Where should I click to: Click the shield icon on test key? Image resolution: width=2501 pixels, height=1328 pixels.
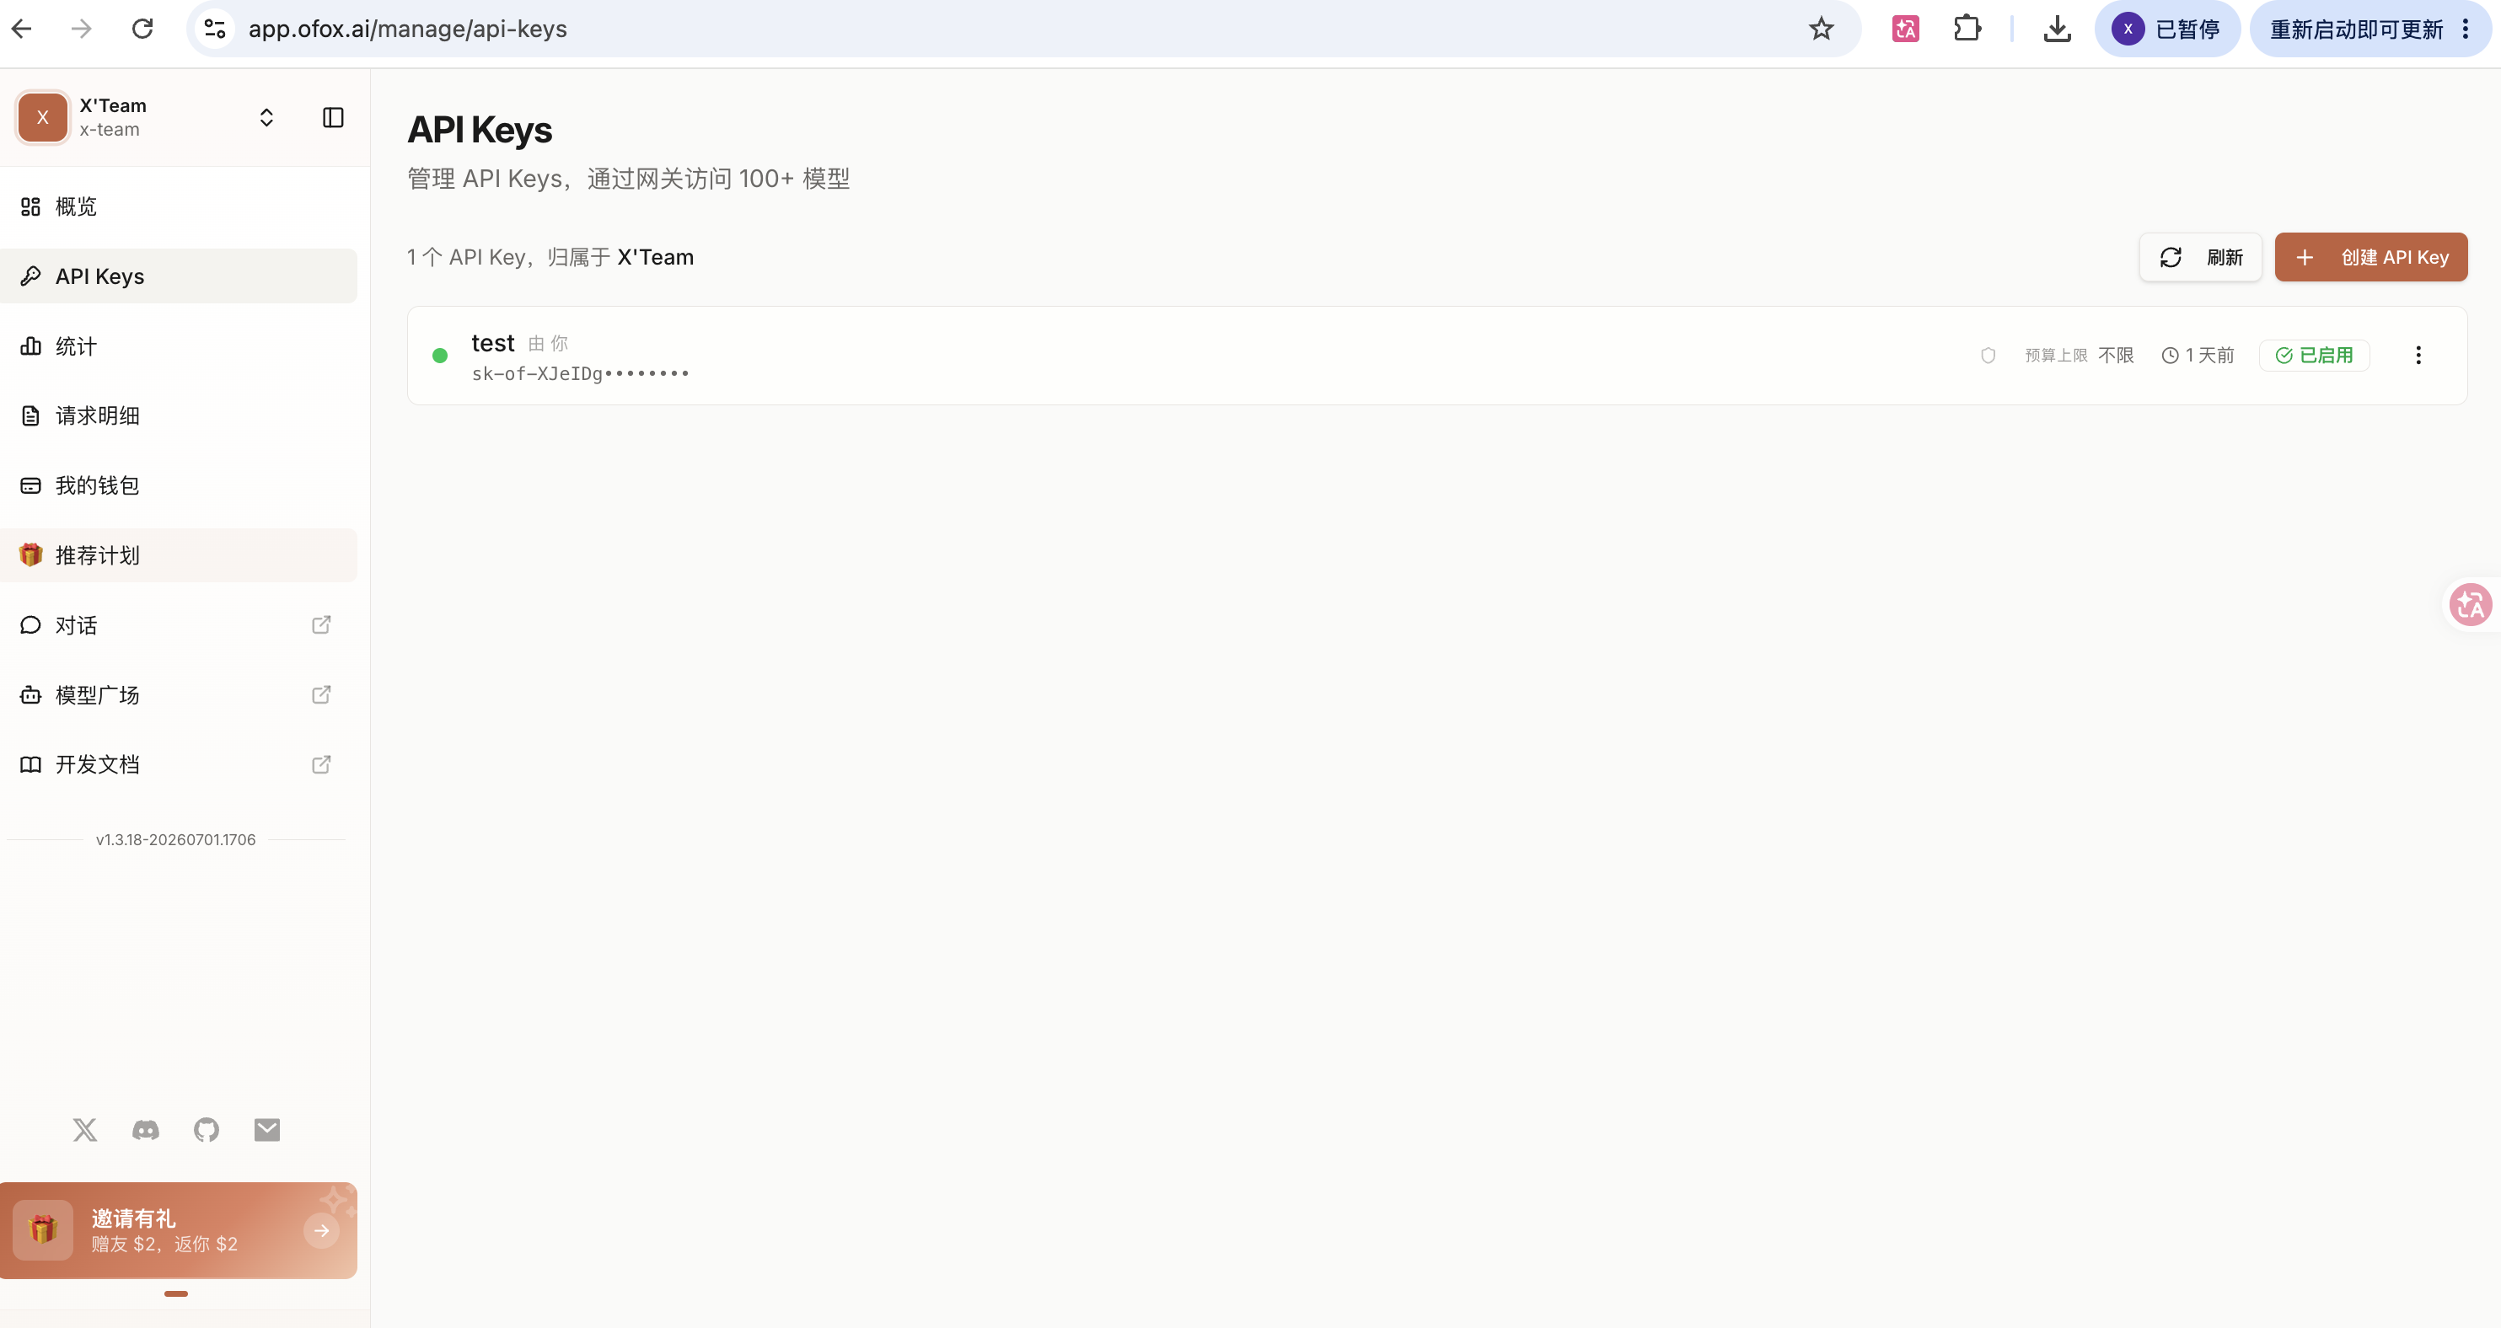1988,356
